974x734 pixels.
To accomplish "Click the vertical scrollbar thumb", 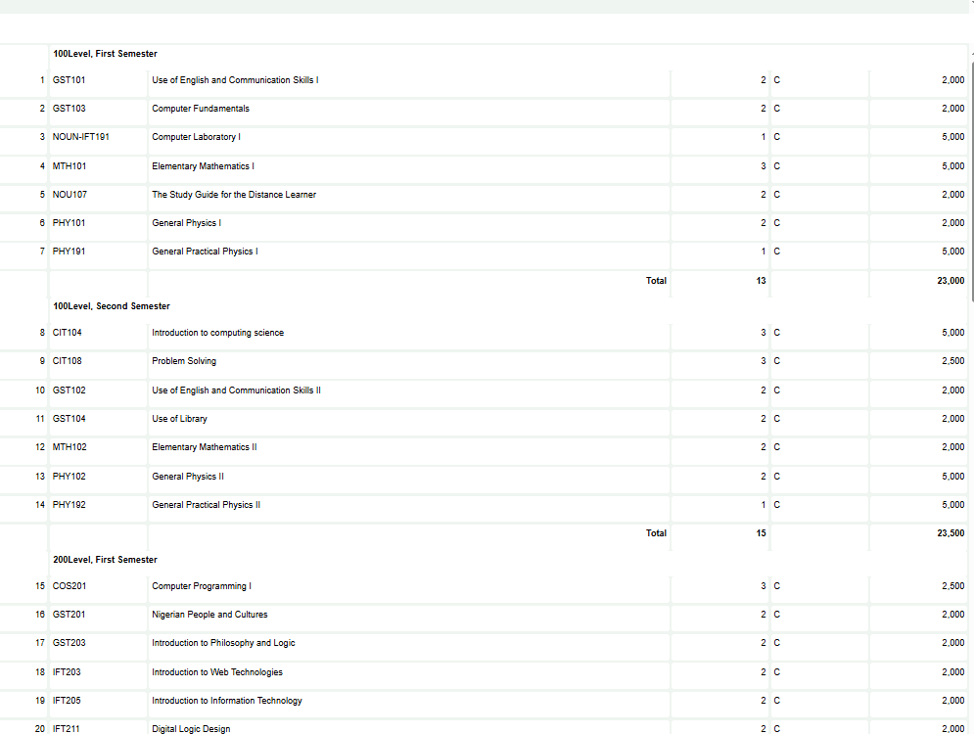I will pos(971,183).
